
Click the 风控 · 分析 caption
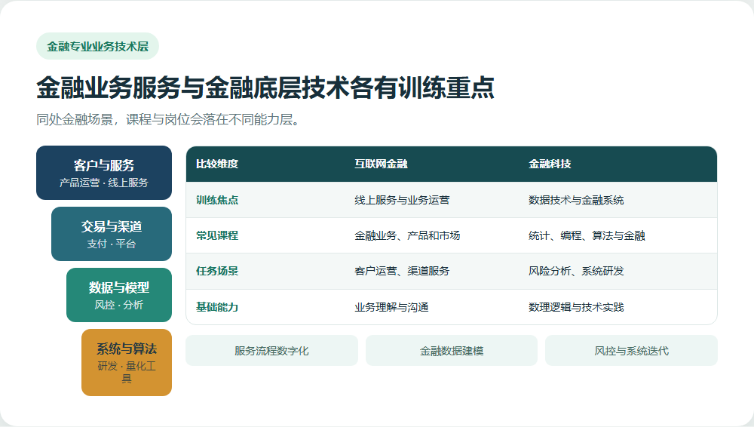coord(119,306)
